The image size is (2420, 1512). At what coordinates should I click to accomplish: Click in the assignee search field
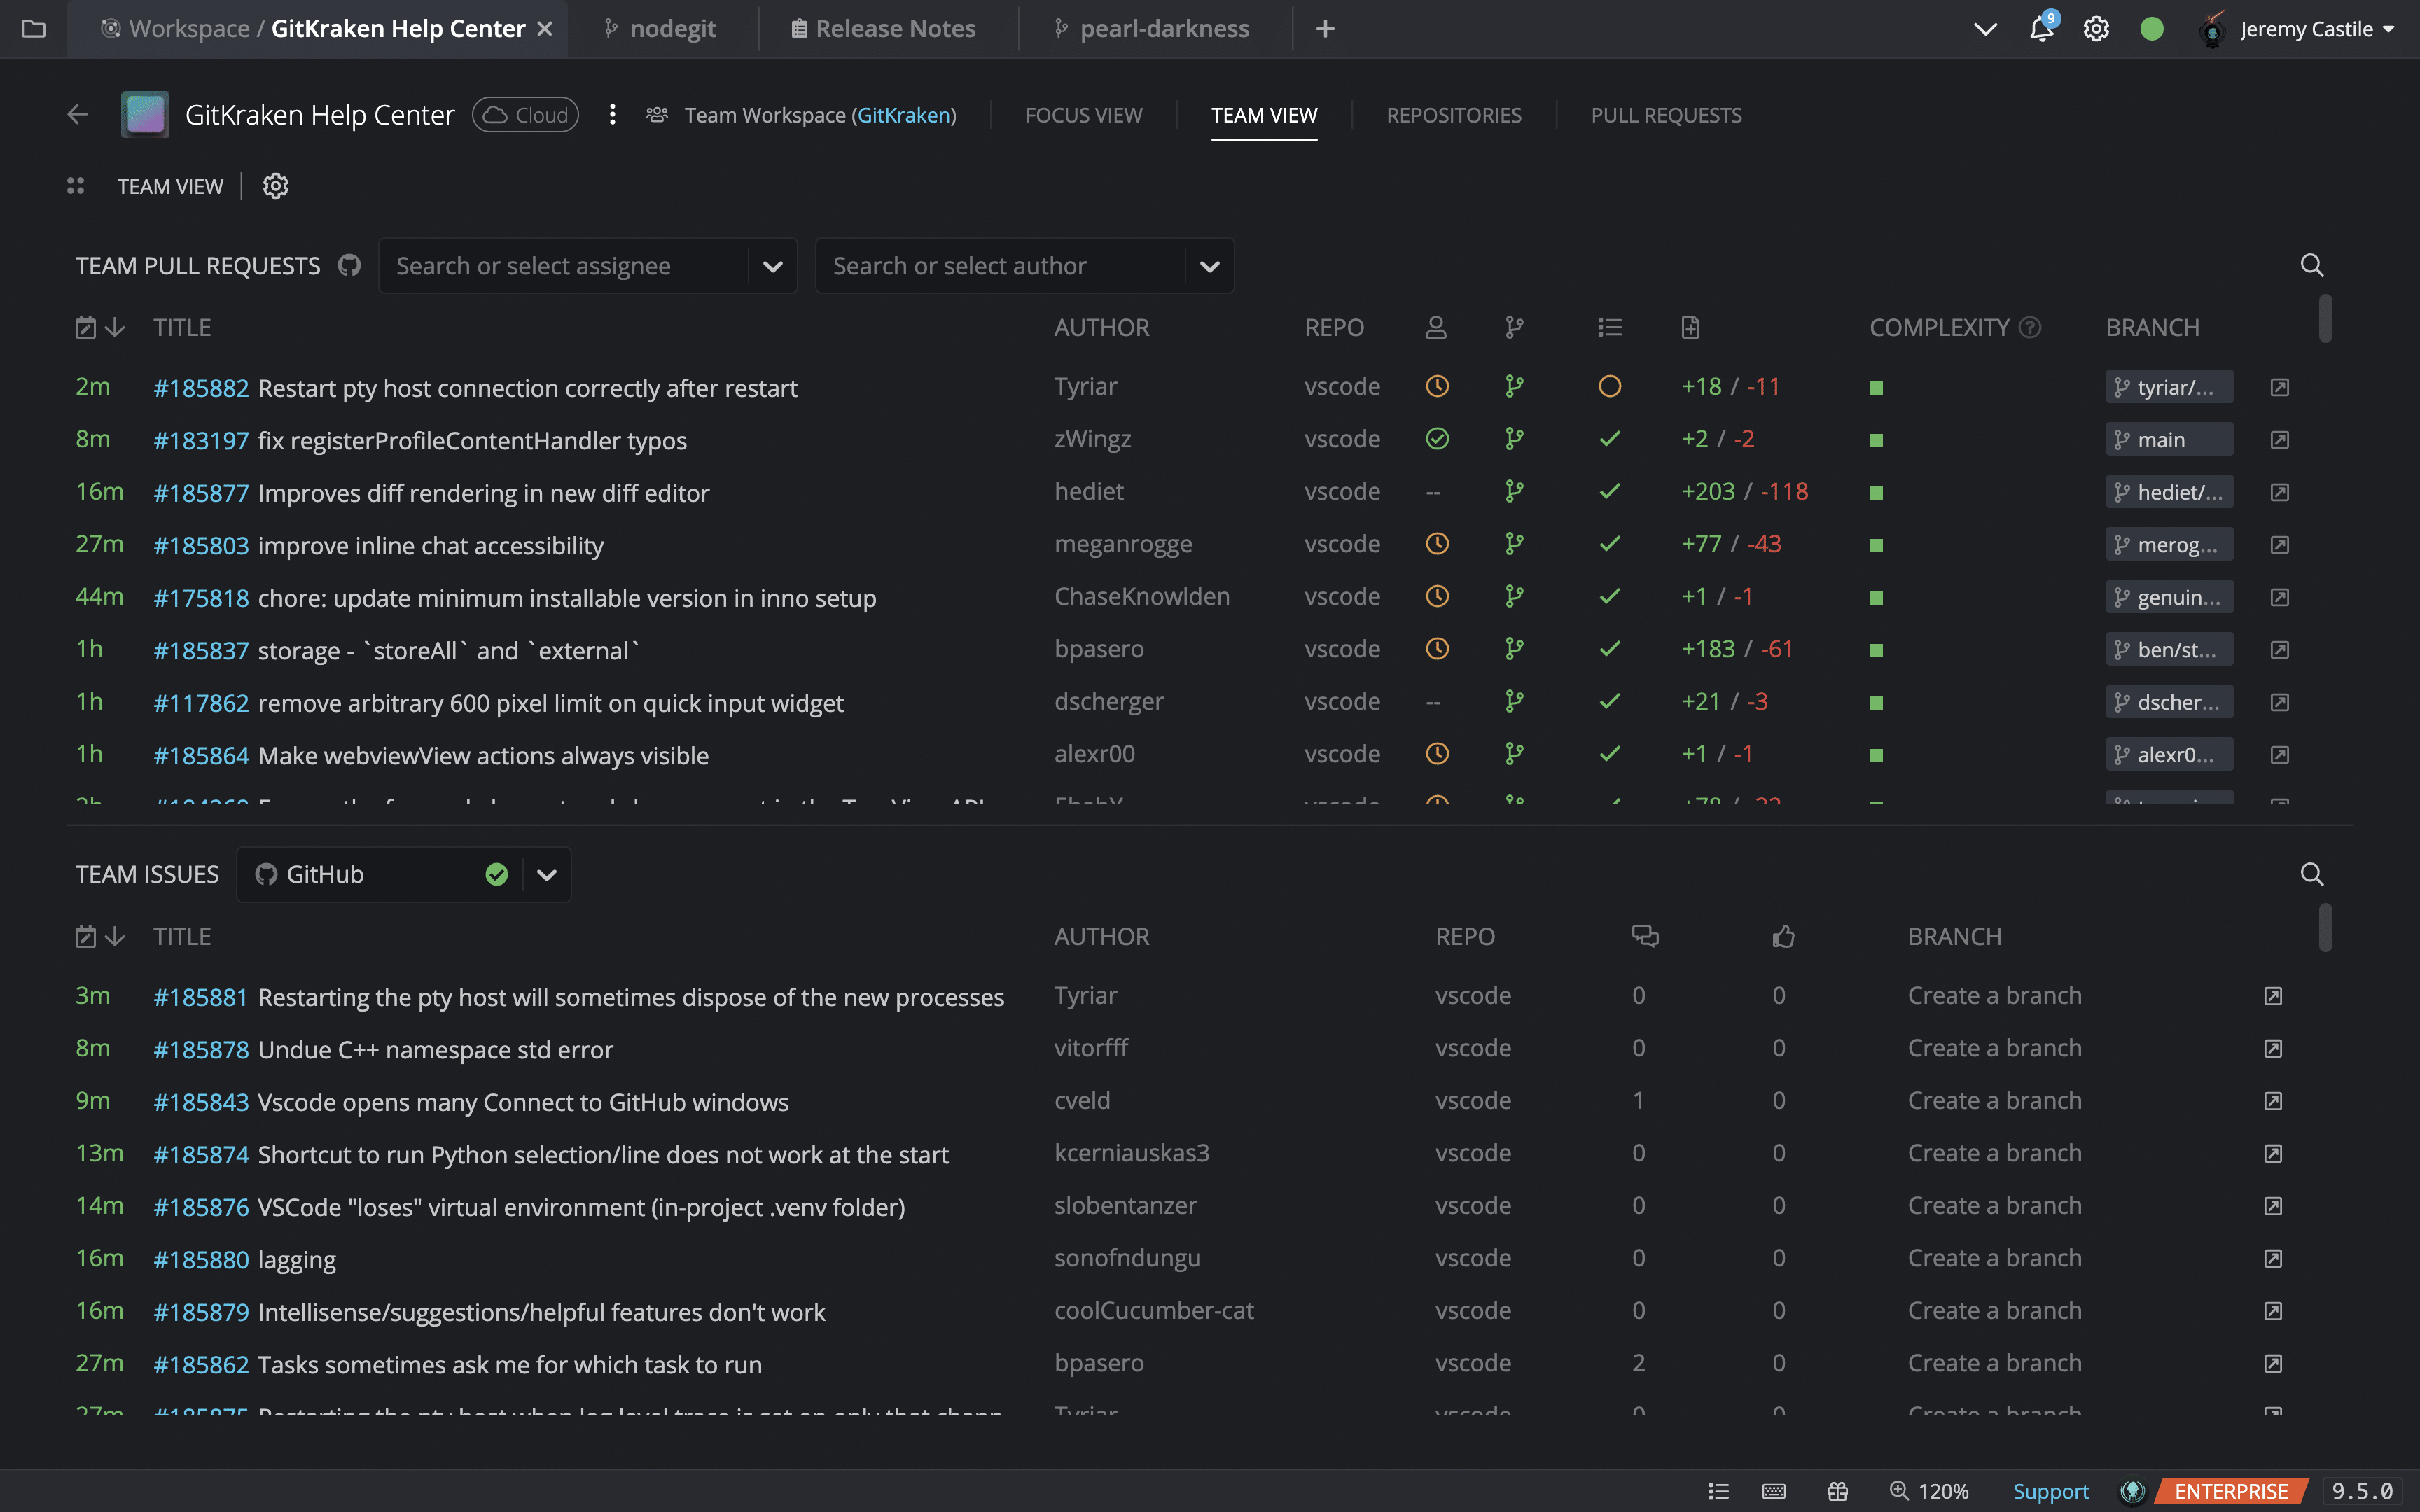563,266
